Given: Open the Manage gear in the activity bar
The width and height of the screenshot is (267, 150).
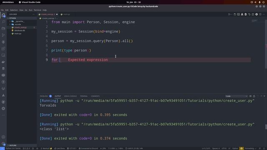Looking at the screenshot, I should [3, 143].
